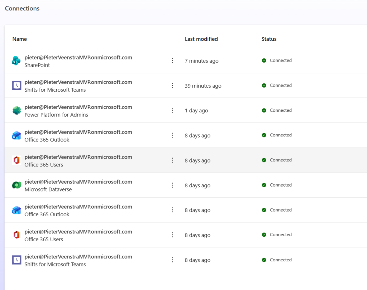
Task: Open email link for Shifts modified 39 minutes ago
Action: [x=78, y=82]
